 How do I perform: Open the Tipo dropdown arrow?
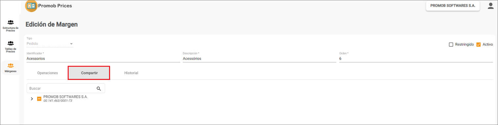[x=71, y=44]
